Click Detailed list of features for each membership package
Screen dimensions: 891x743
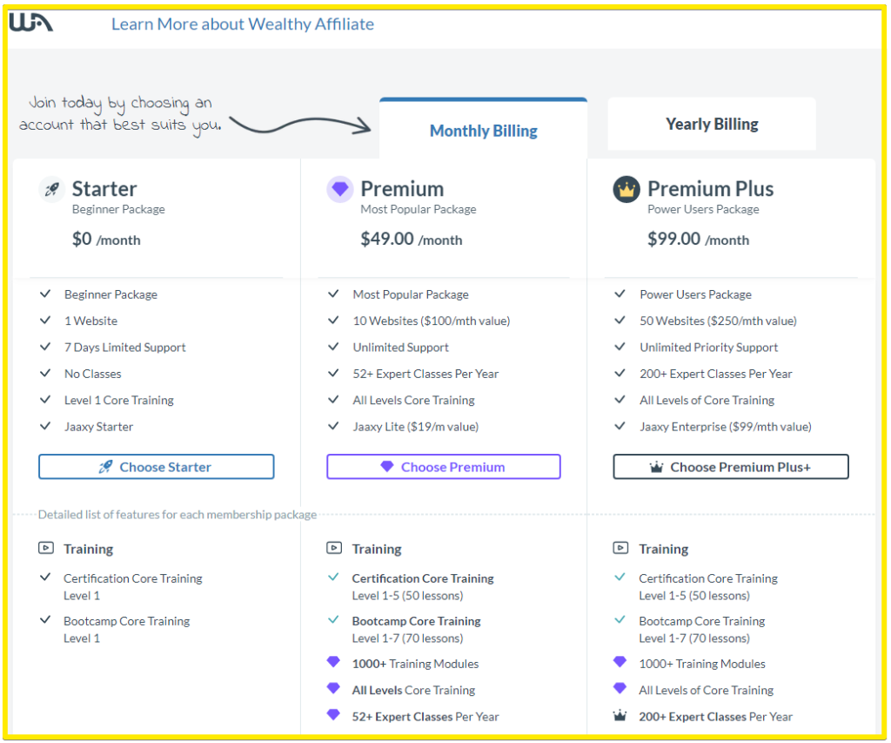[178, 514]
